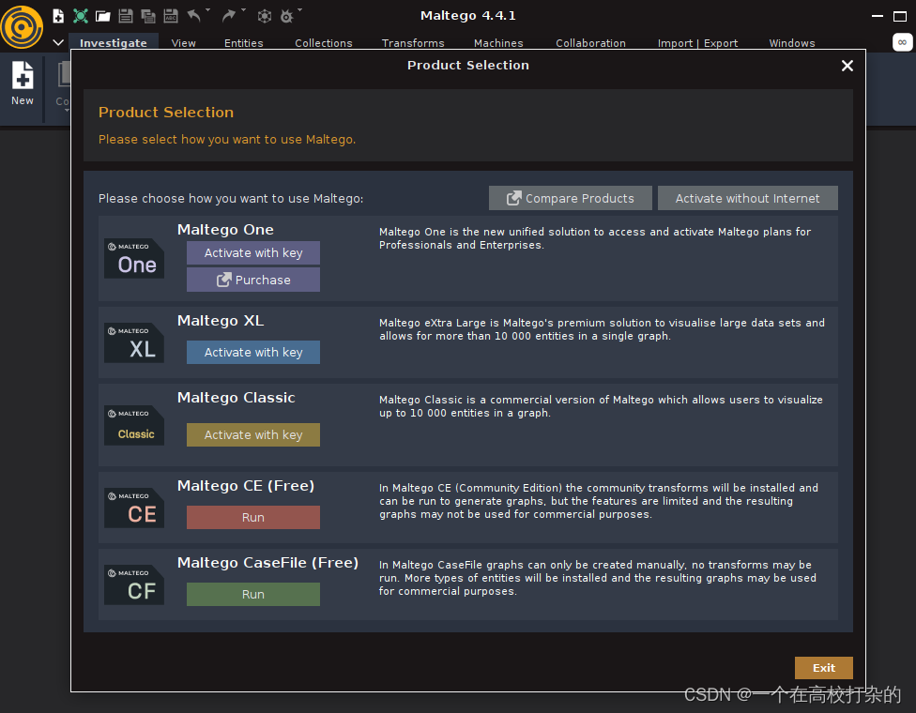Activate Maltego XL with key
916x713 pixels.
[253, 352]
